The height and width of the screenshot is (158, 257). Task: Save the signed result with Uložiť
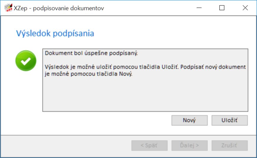(229, 120)
